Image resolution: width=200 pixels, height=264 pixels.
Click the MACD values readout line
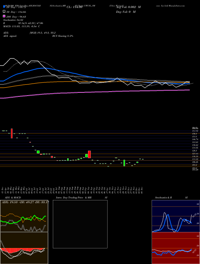click(22, 26)
